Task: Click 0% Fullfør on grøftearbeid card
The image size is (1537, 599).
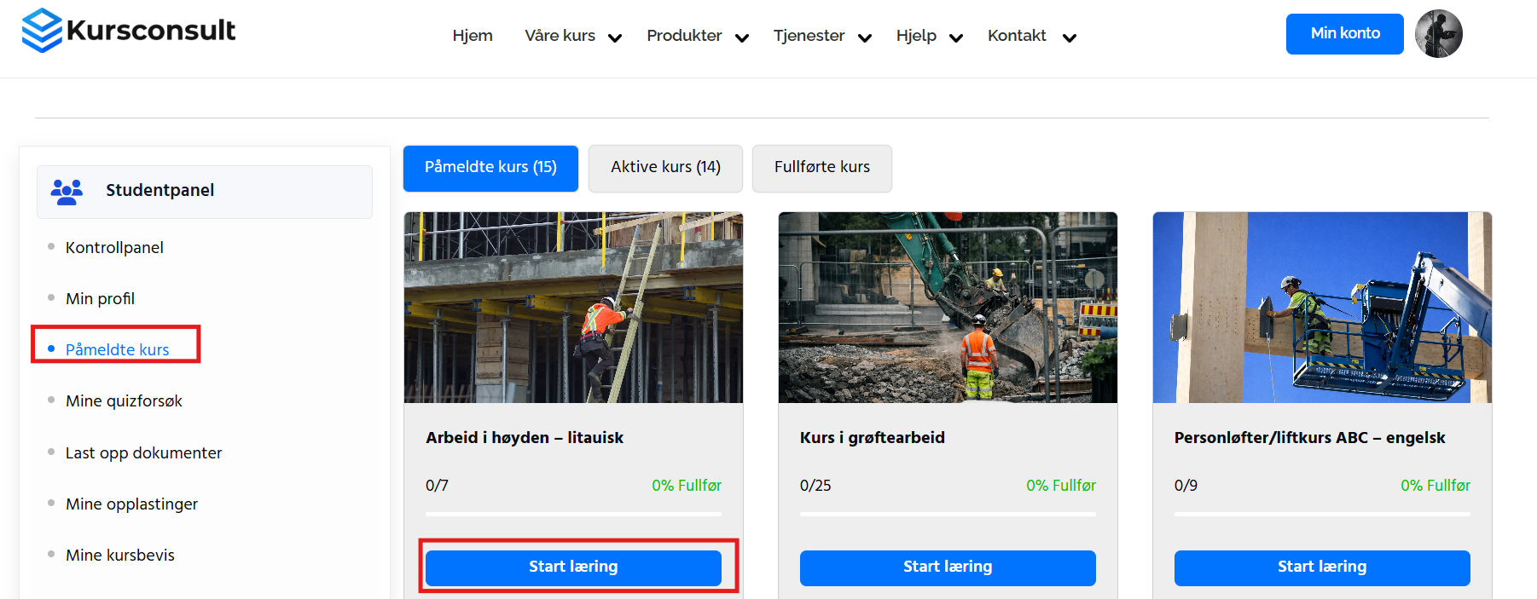Action: pyautogui.click(x=1061, y=486)
